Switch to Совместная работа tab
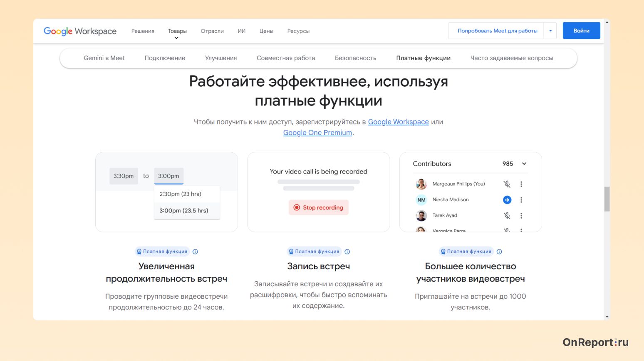The image size is (644, 361). point(286,58)
